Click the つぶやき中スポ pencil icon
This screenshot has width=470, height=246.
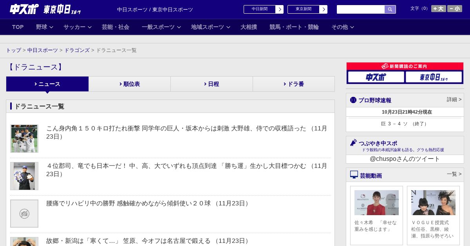coord(353,143)
